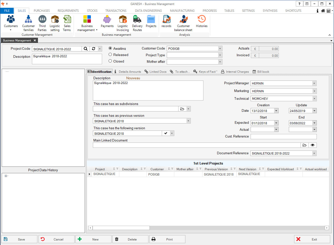Toggle the eye icon for Main Linked Document
The image size is (334, 245).
tap(312, 145)
